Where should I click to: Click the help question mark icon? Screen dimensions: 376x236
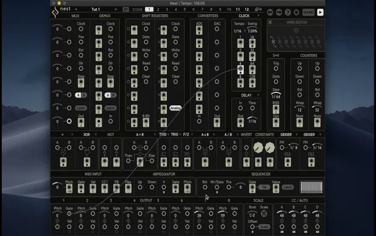288,13
